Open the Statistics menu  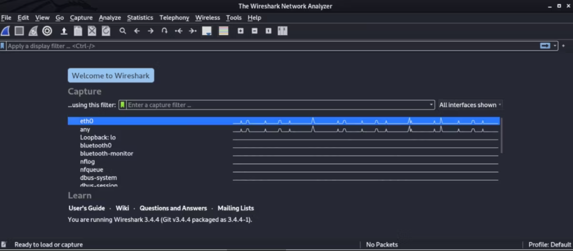click(140, 18)
